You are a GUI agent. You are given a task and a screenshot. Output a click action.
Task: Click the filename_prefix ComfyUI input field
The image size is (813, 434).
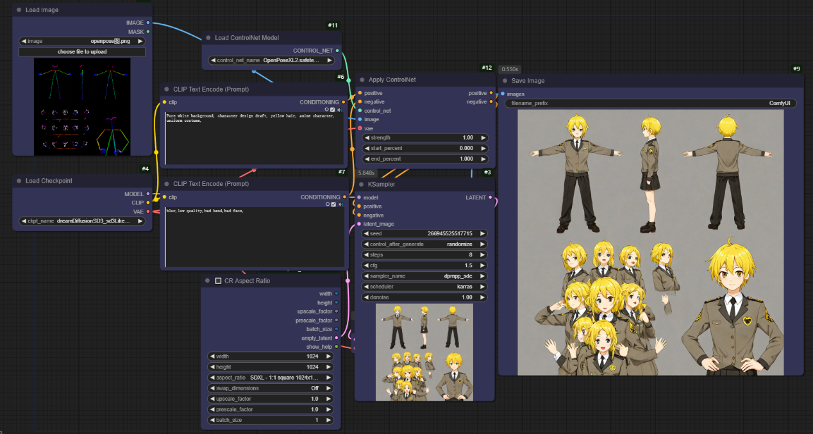click(651, 103)
